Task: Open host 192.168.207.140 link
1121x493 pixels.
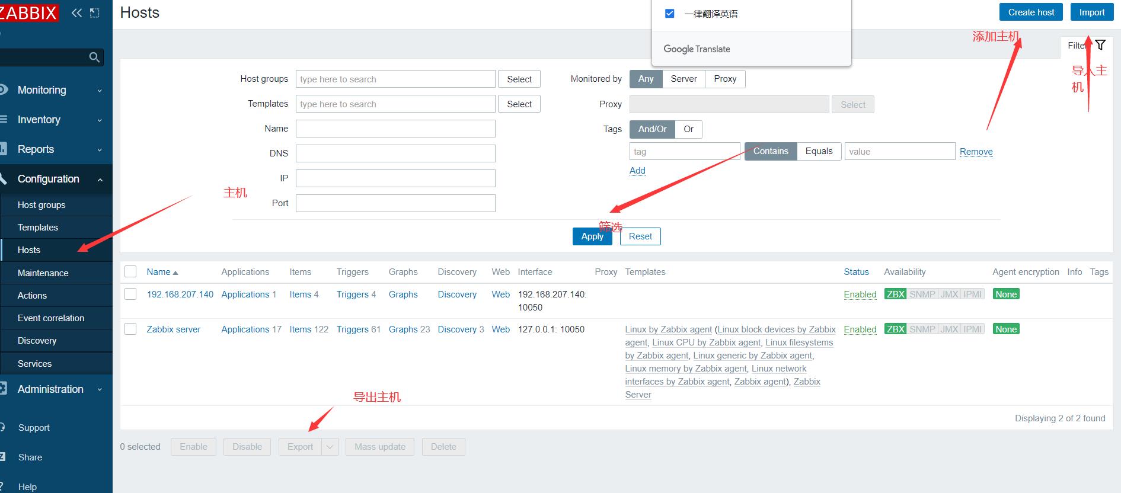Action: point(180,294)
